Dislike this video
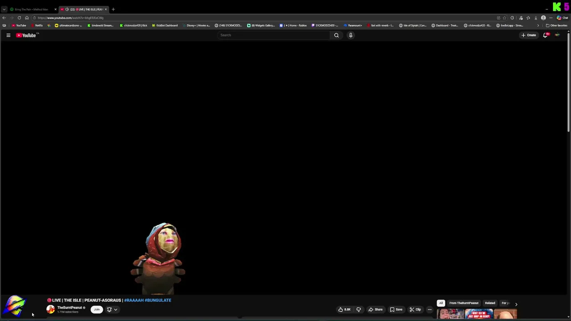Screen dimensions: 571x321 point(359,309)
